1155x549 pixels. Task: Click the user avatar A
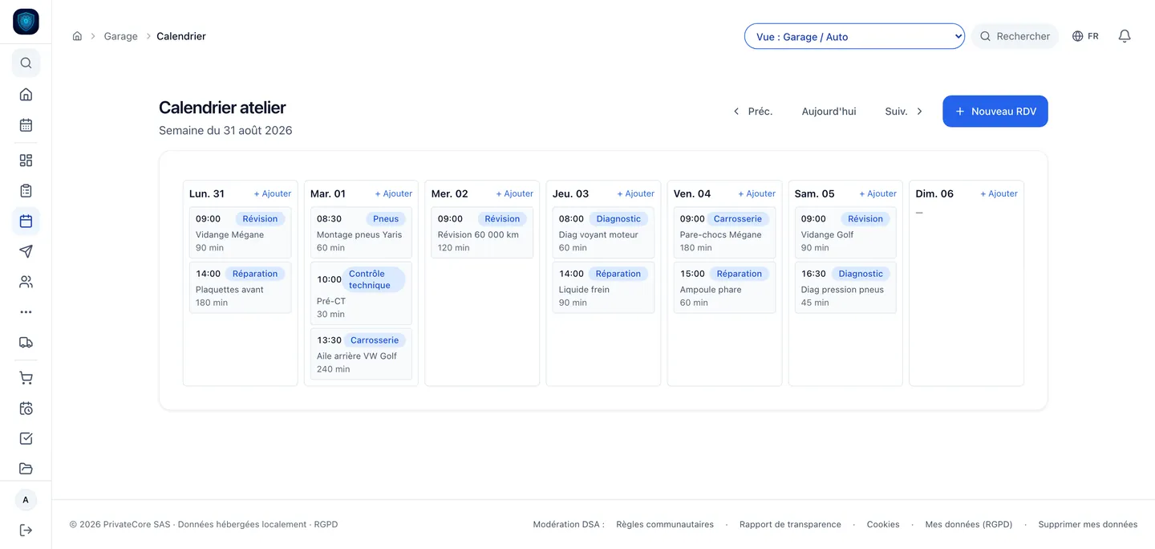coord(26,500)
